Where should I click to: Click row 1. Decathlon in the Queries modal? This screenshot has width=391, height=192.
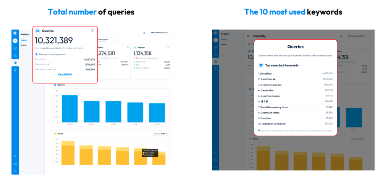pos(296,74)
